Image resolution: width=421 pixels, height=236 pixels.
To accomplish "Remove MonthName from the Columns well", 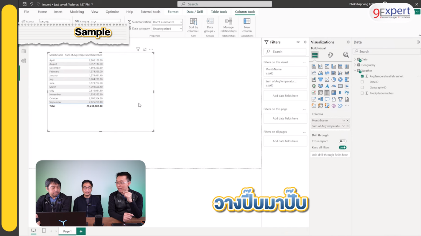I will point(347,120).
